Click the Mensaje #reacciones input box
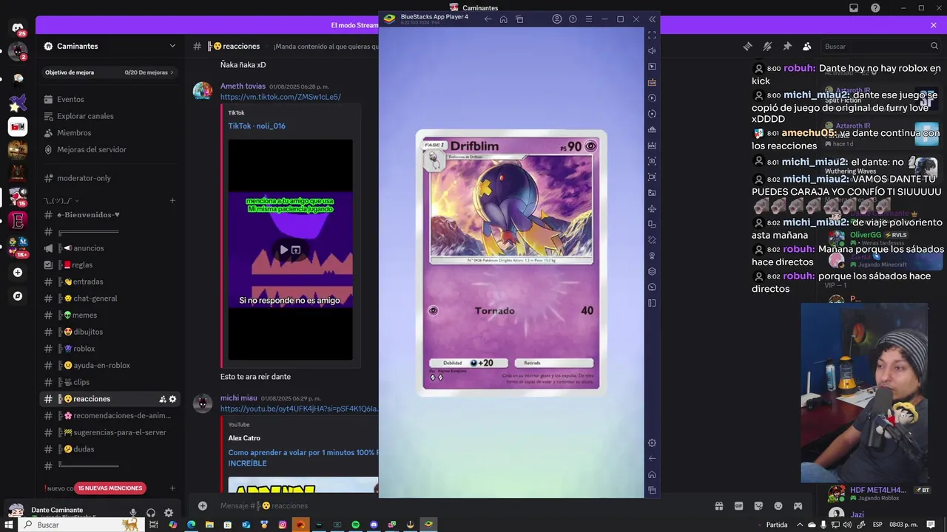 pos(459,505)
